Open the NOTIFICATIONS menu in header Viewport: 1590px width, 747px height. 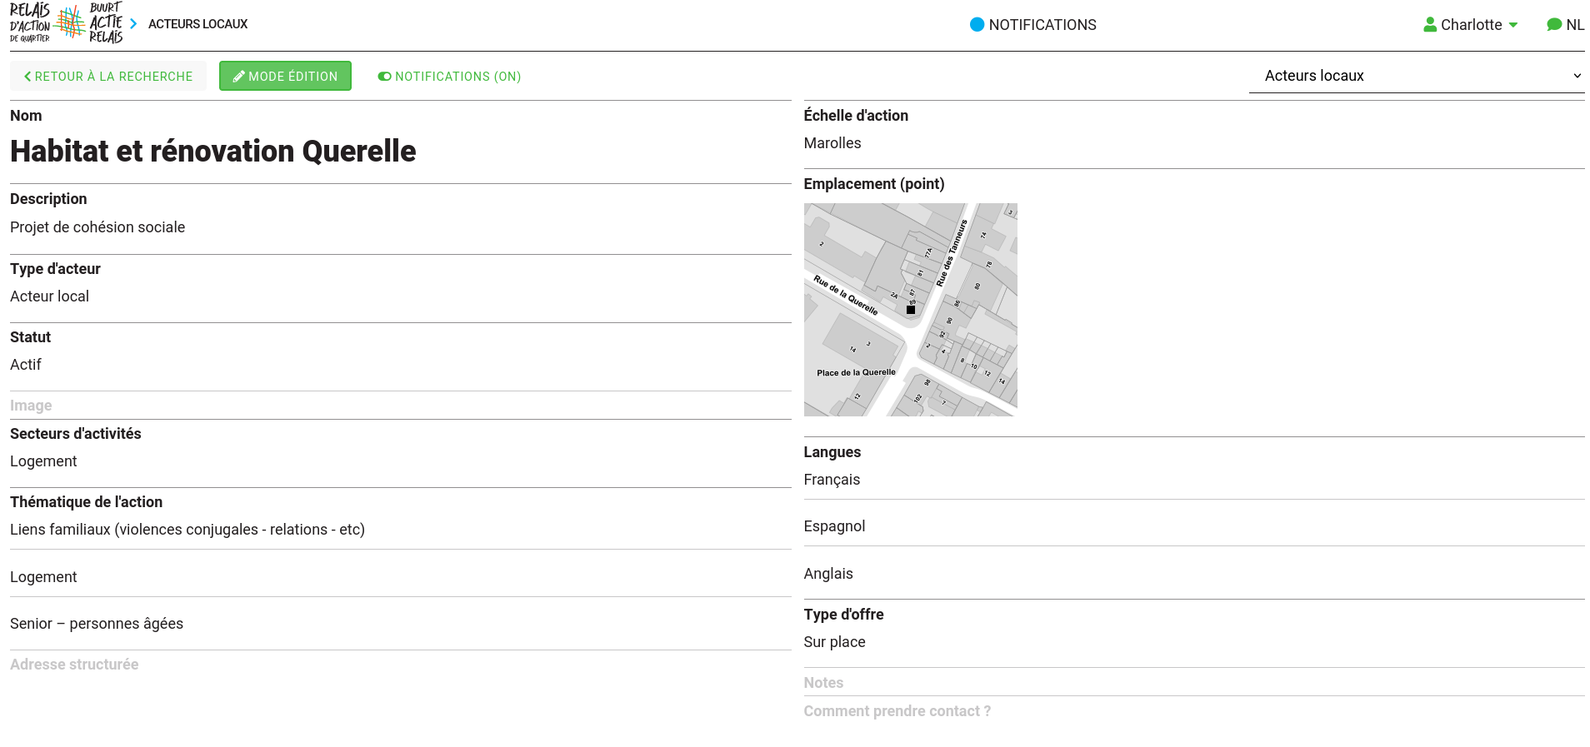(1042, 25)
